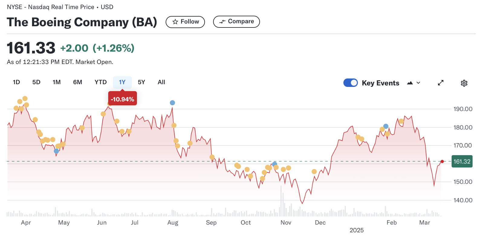Choose the 6M time range
The image size is (480, 236).
point(78,82)
